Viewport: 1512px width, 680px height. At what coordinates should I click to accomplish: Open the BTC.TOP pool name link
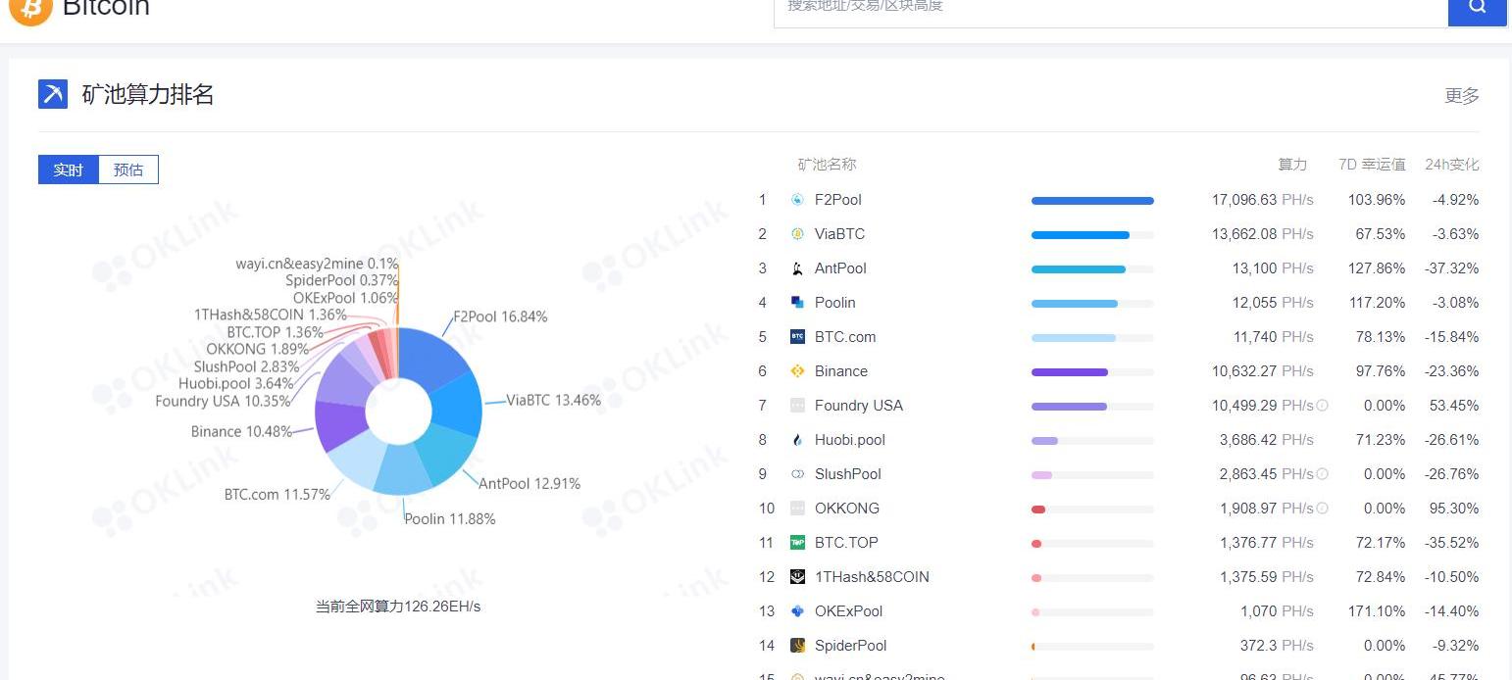pos(846,543)
